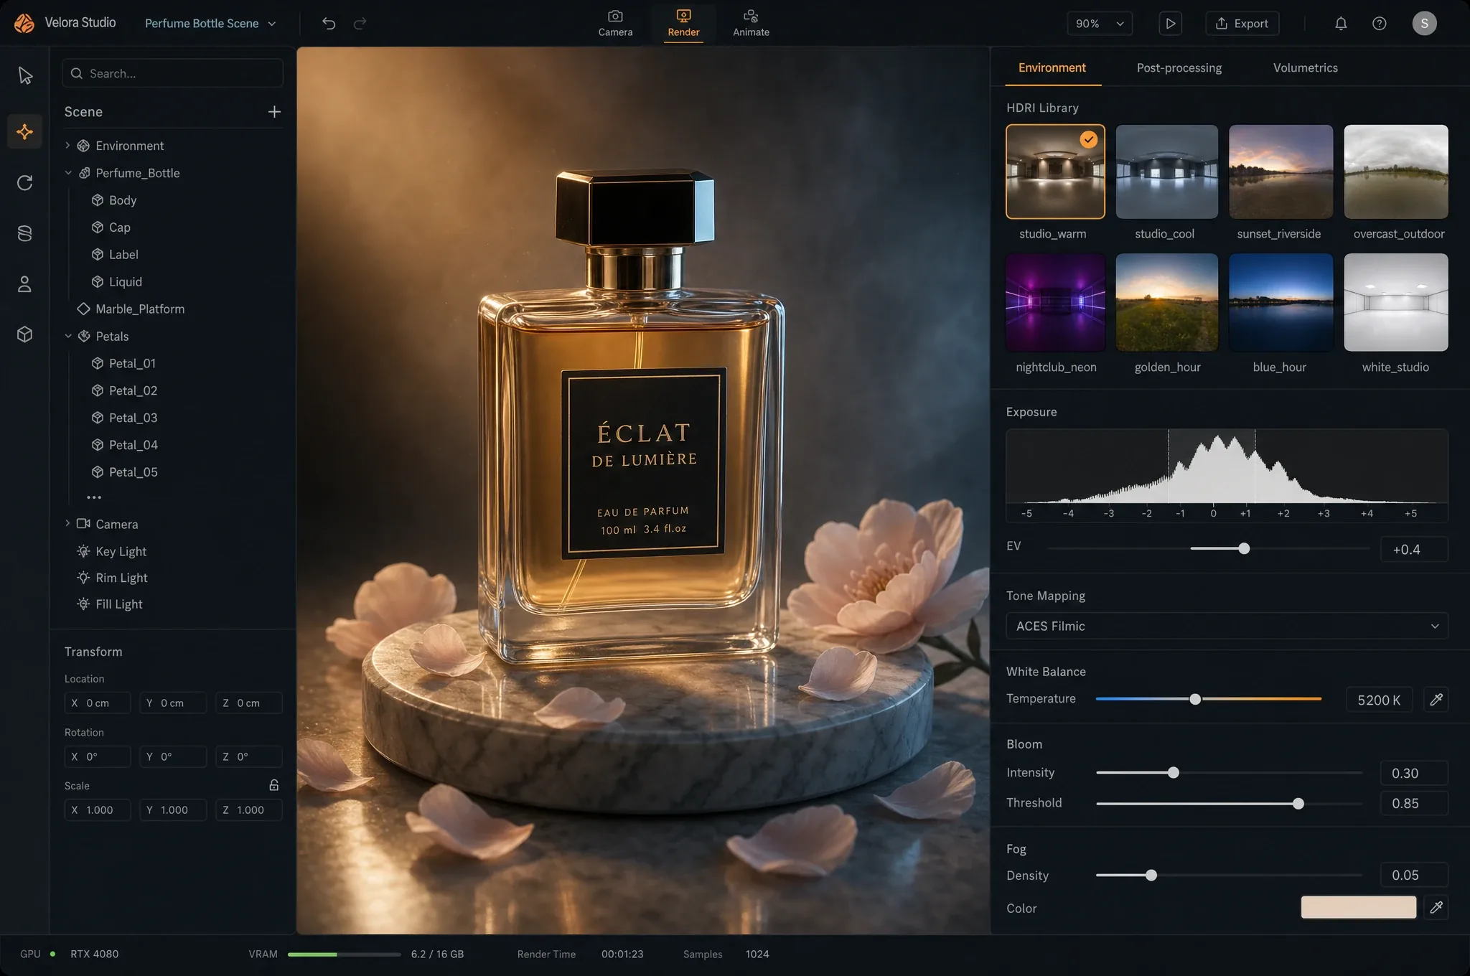
Task: Start render preview with play button
Action: click(x=1171, y=24)
